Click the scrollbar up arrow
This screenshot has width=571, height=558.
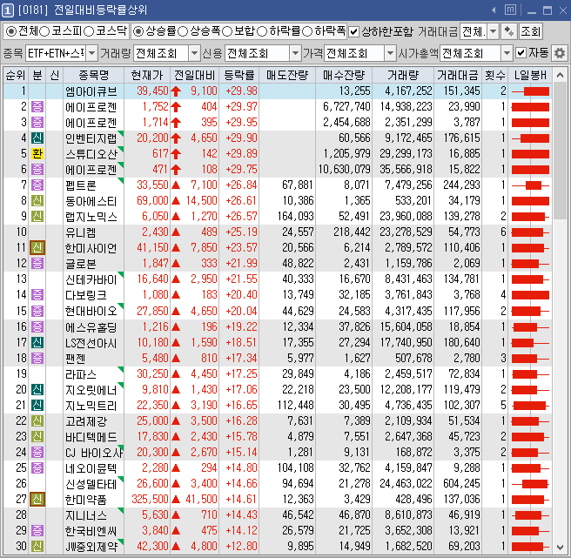(x=560, y=76)
